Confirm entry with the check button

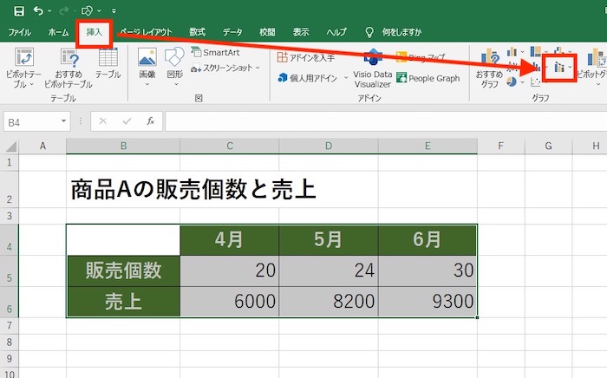127,121
